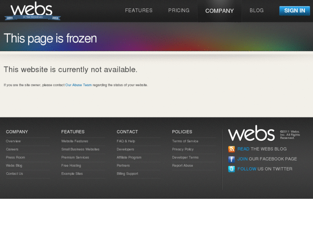Click the FEATURES footer column heading
The image size is (313, 234).
coord(73,132)
